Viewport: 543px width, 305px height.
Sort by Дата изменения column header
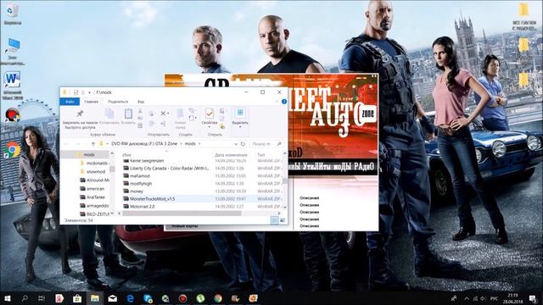point(232,155)
